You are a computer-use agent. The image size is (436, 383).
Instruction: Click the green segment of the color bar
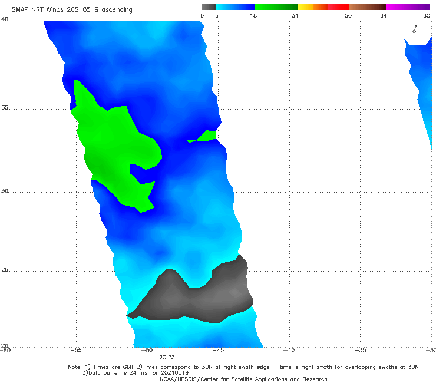click(x=276, y=7)
